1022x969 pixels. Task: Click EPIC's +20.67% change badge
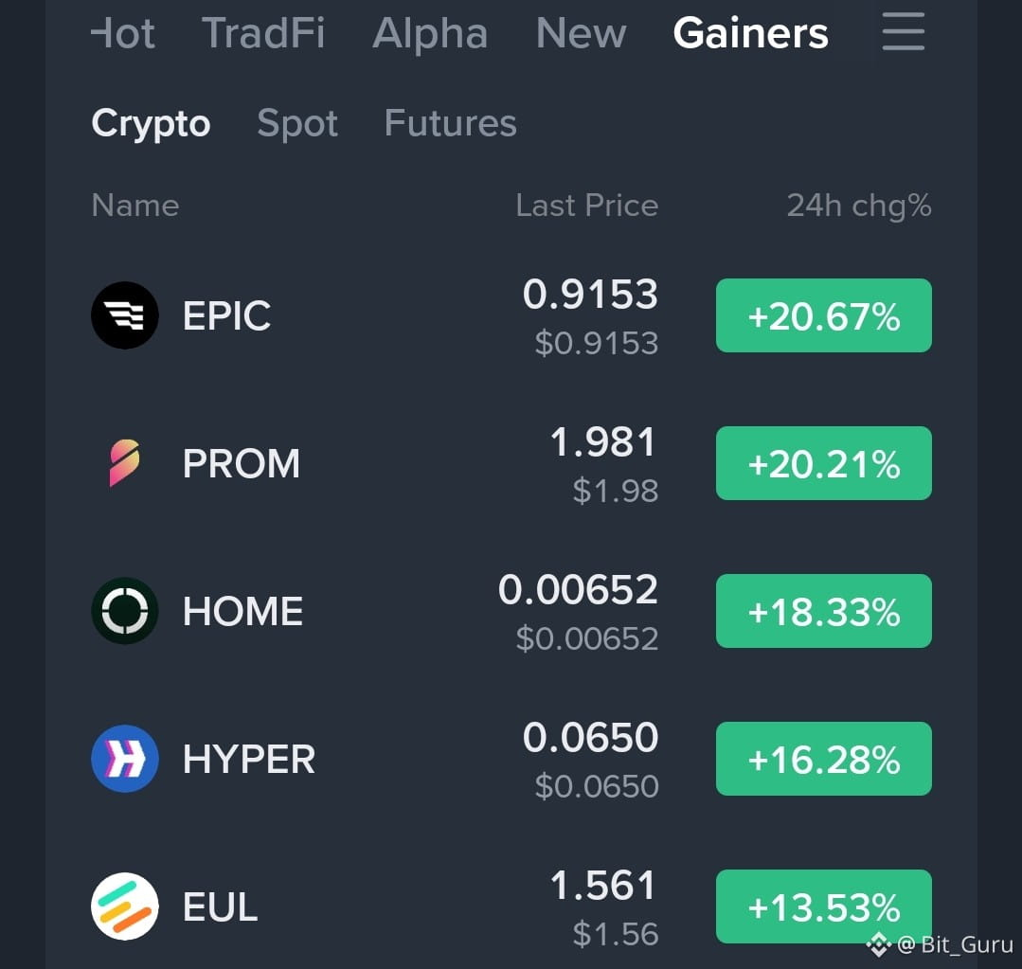point(824,315)
